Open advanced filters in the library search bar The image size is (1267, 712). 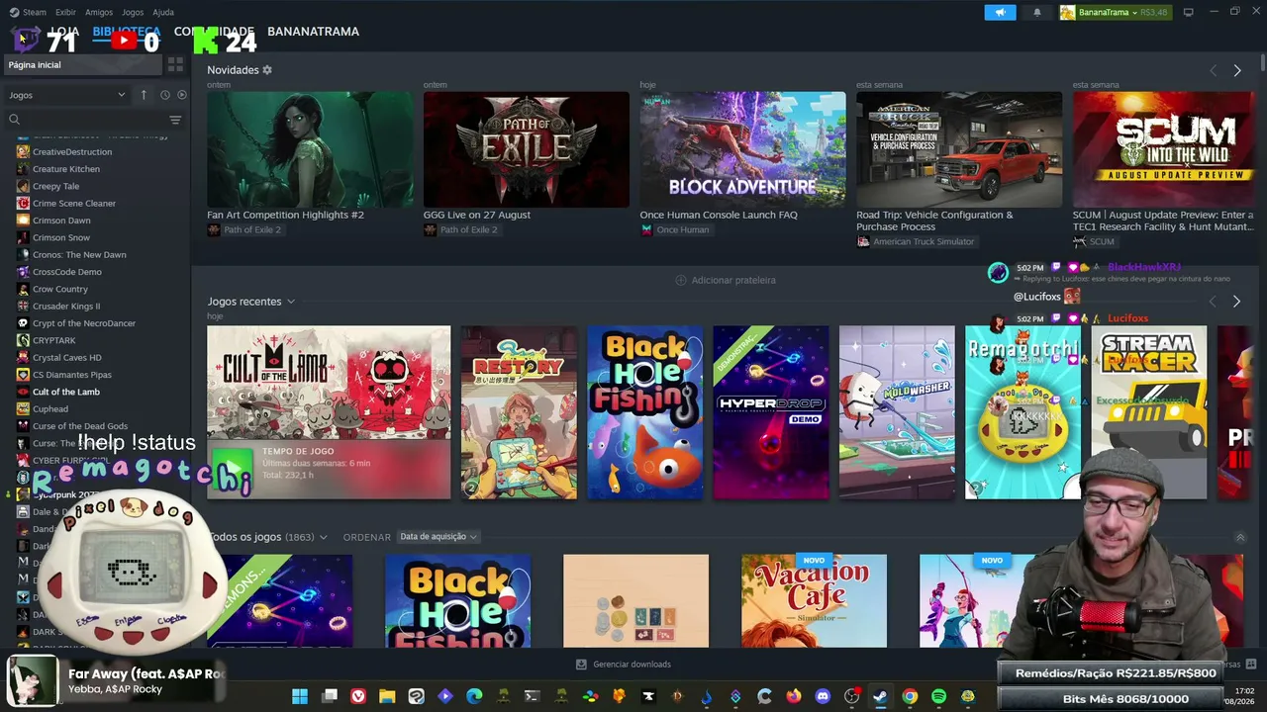(175, 120)
